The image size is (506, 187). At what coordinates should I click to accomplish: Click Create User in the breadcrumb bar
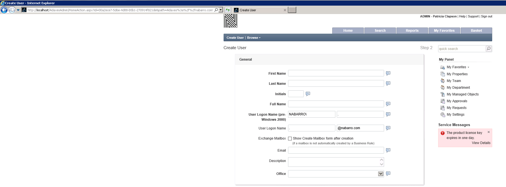235,38
